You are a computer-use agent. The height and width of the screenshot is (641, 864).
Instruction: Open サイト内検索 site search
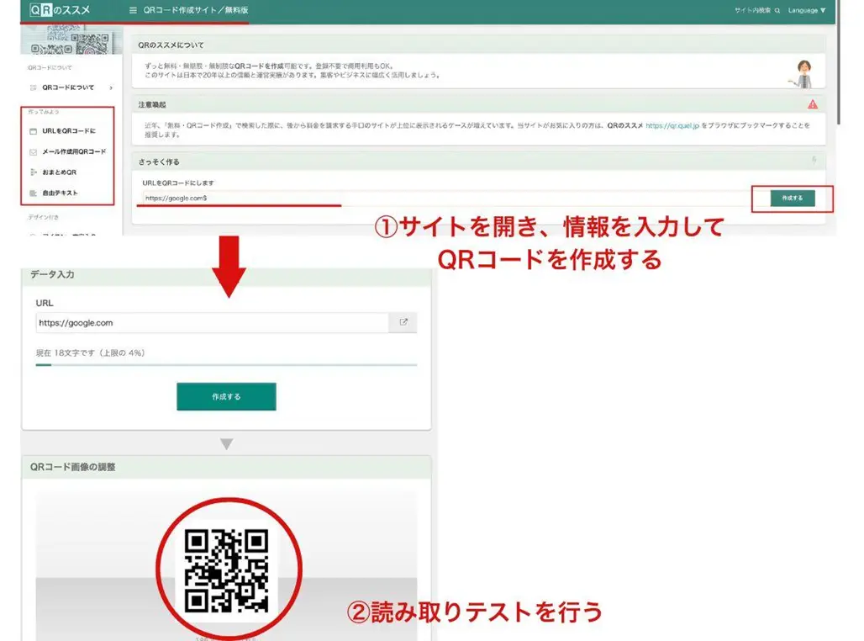click(x=756, y=10)
